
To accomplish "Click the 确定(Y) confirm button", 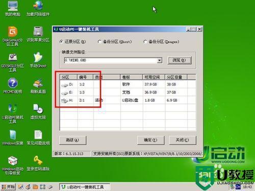I will [x=150, y=140].
